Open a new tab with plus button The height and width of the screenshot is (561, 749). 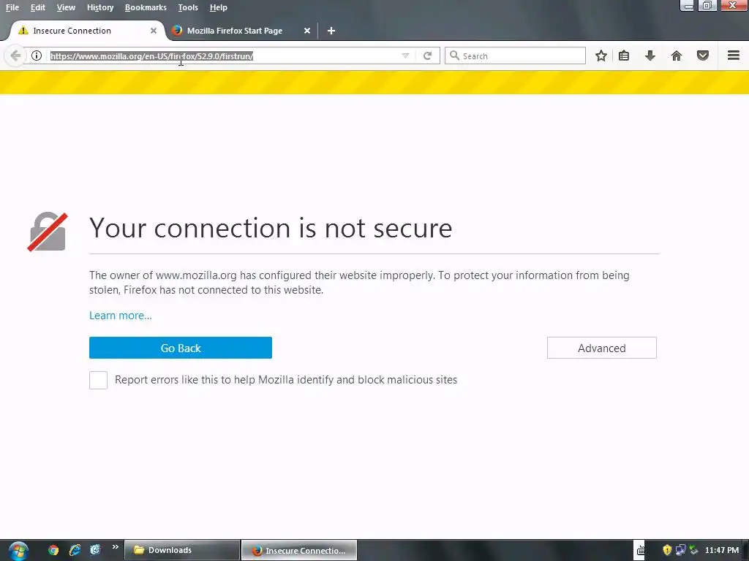click(331, 31)
